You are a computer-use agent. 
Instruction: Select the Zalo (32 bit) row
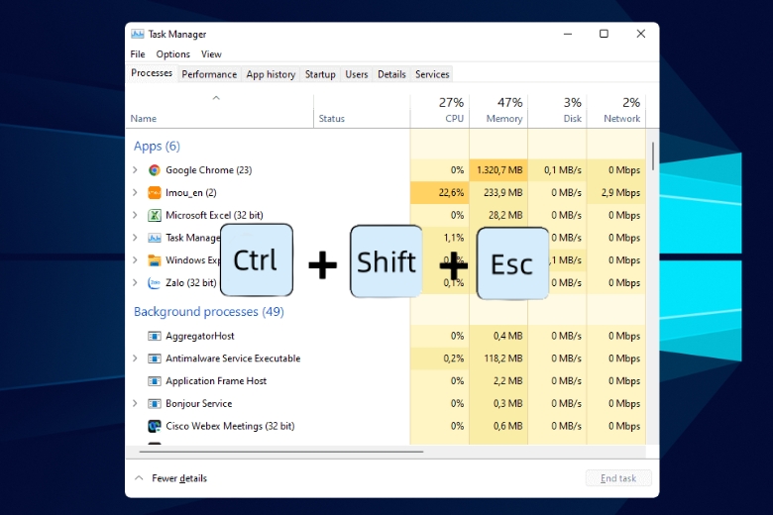(x=386, y=283)
